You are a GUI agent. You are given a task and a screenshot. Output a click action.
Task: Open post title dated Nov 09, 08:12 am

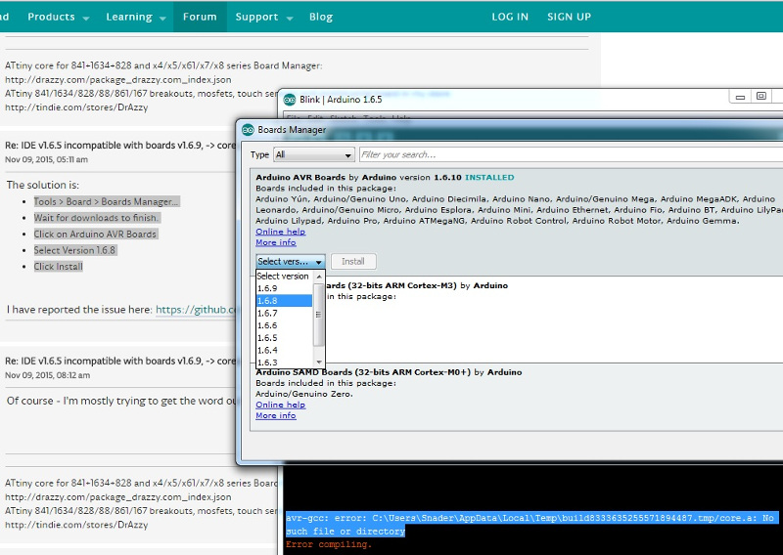(x=119, y=361)
